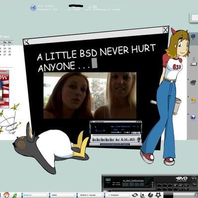Screen dimensions: 198x198
Task: Click the first transport button on the alien player
Action: coord(95,140)
